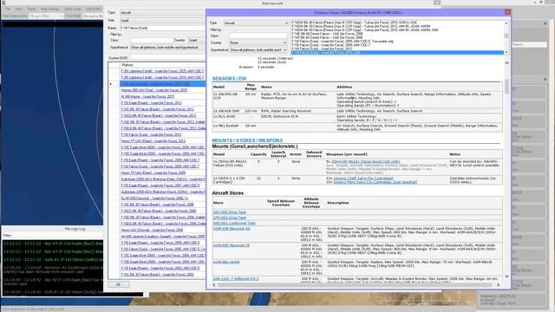Open Map Settings menu
The height and width of the screenshot is (312, 555).
50,9
